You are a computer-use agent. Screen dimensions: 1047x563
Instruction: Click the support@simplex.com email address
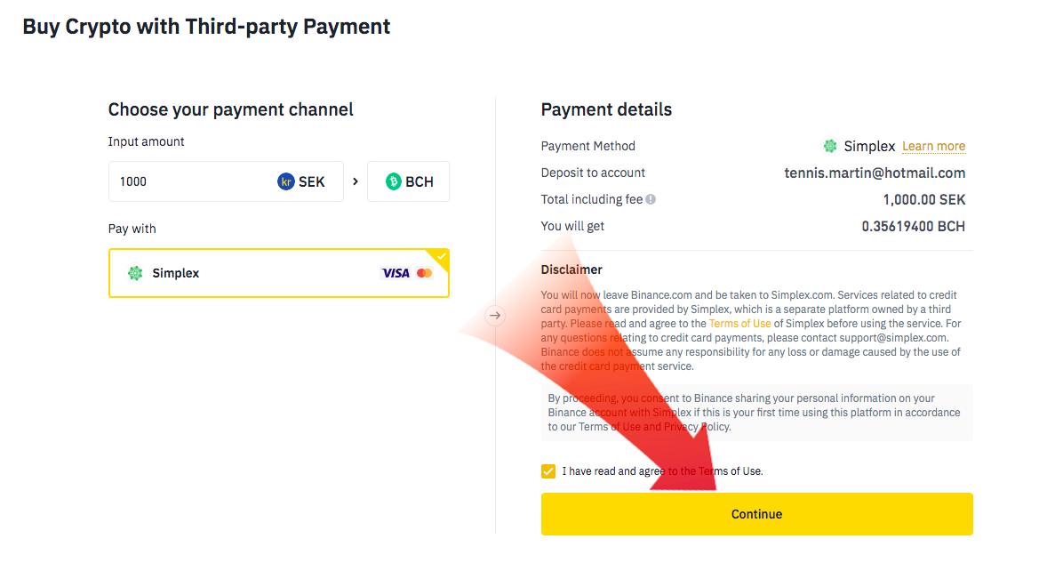(895, 338)
